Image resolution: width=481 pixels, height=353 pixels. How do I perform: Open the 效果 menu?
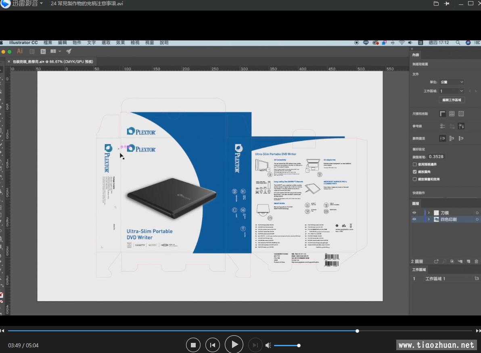coord(121,43)
